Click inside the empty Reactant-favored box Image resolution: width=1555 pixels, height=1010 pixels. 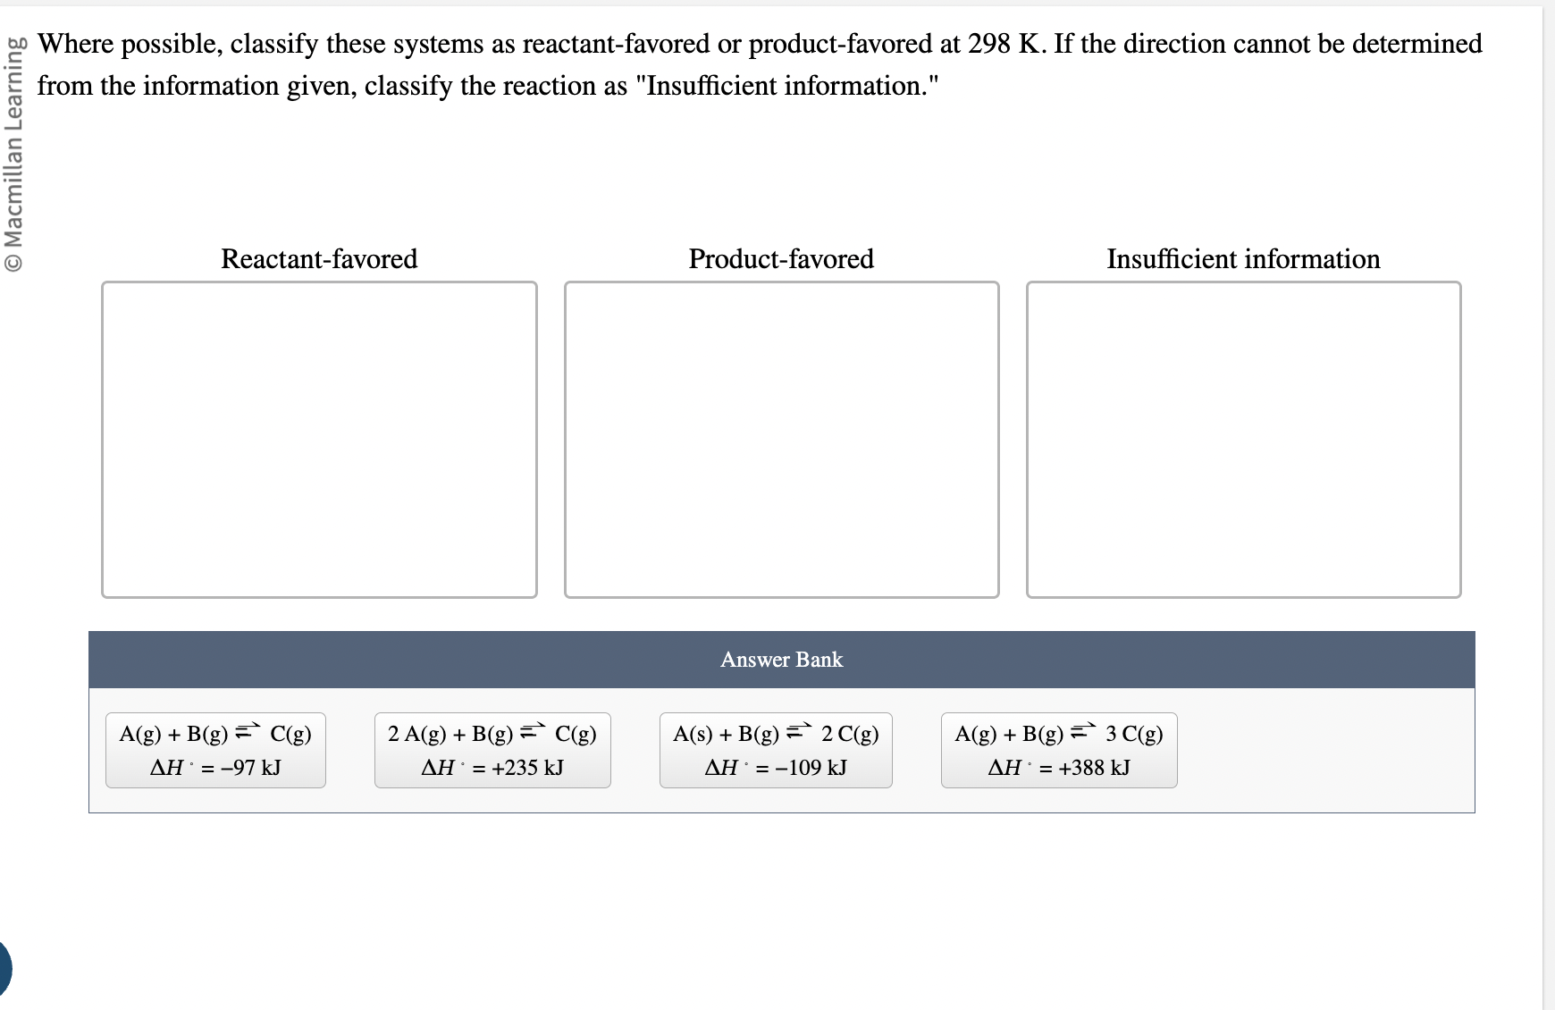319,438
